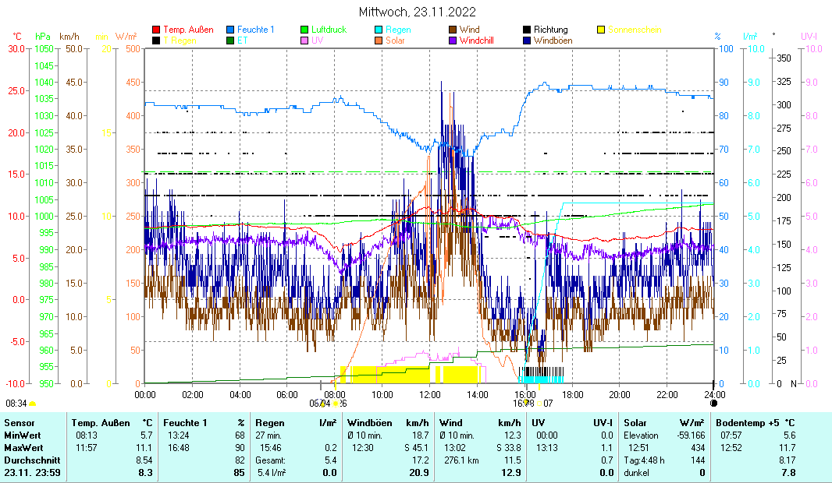
Task: Click the black Richtung legend square
Action: pyautogui.click(x=528, y=30)
